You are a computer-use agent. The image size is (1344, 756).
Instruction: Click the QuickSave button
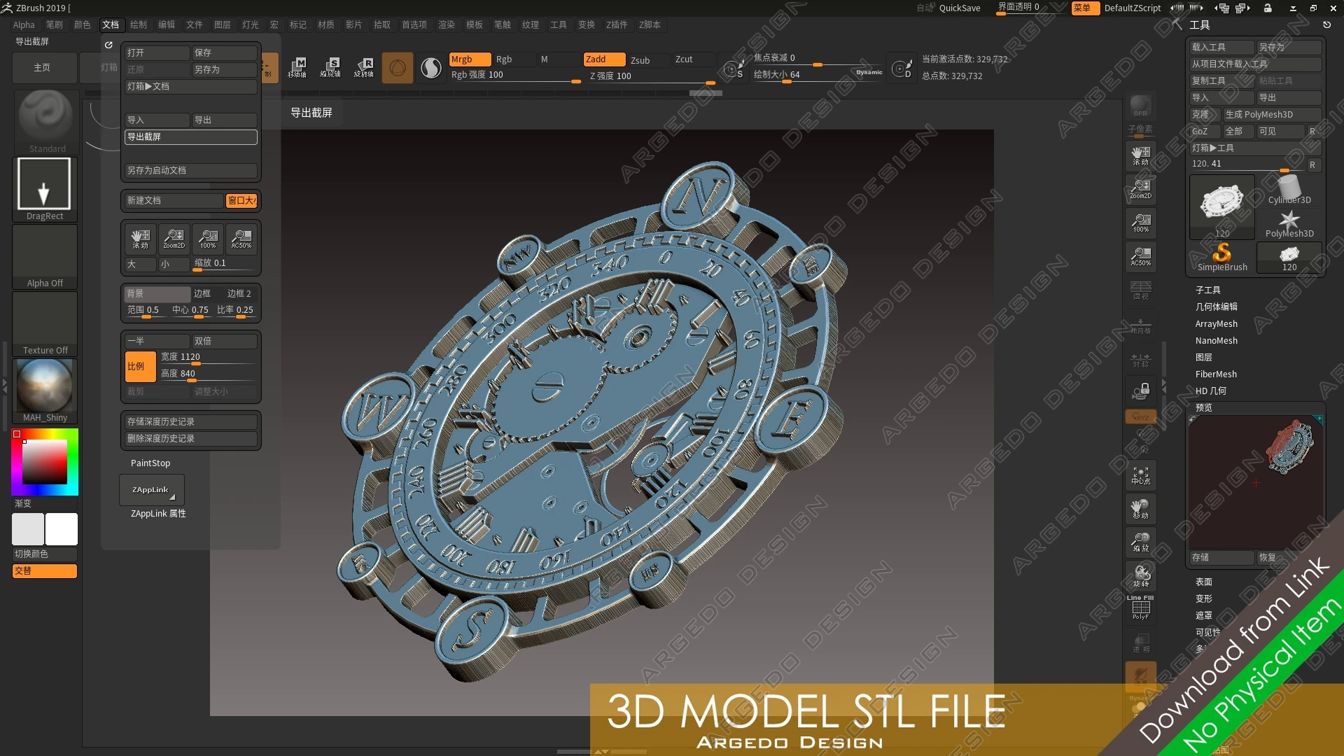959,8
